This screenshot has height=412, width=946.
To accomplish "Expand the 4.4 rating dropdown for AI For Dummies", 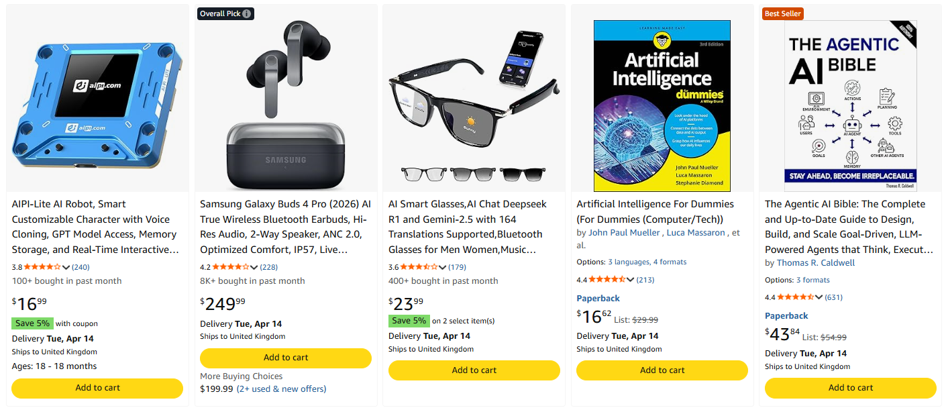I will (x=631, y=279).
